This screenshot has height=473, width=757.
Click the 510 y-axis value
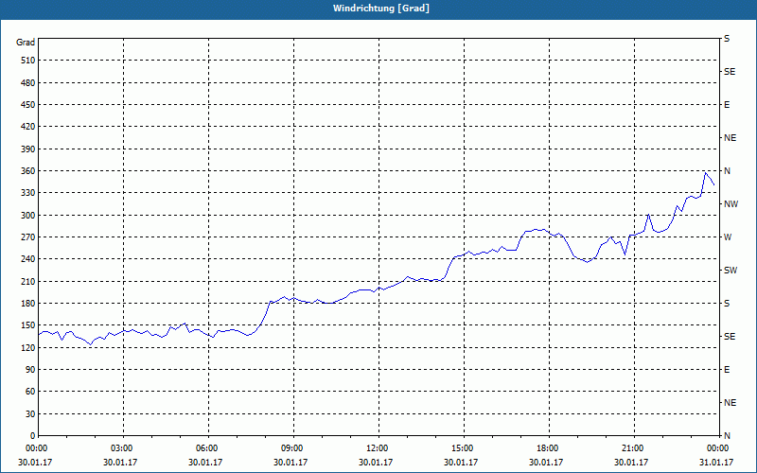28,61
